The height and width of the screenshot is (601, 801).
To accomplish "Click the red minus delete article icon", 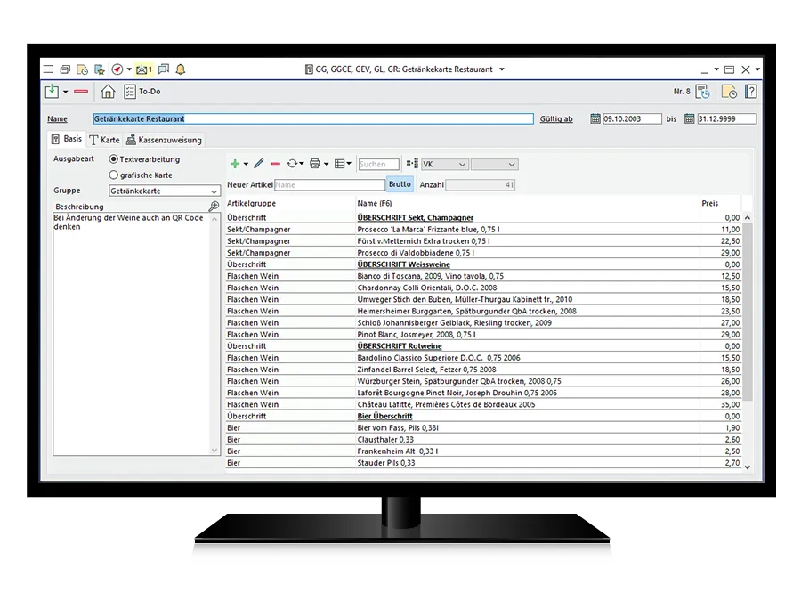I will click(x=275, y=164).
